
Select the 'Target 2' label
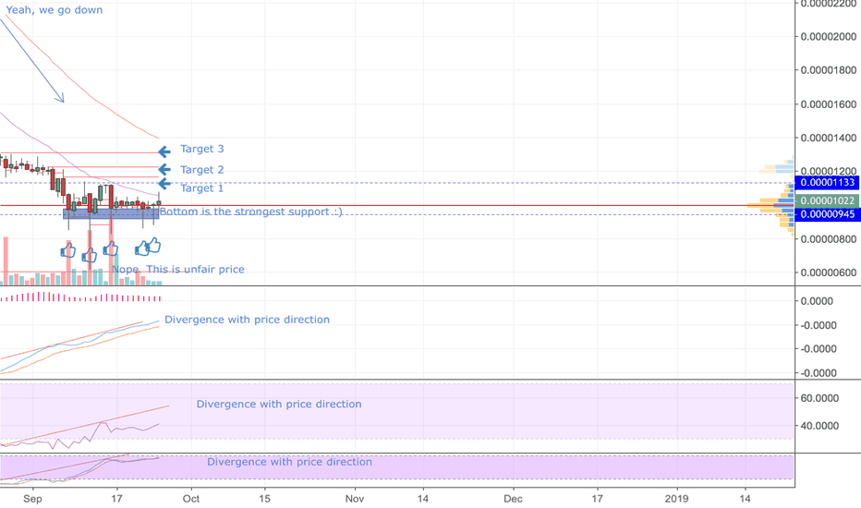click(x=202, y=170)
